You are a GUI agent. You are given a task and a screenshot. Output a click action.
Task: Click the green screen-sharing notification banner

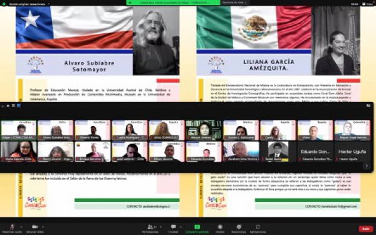point(173,3)
